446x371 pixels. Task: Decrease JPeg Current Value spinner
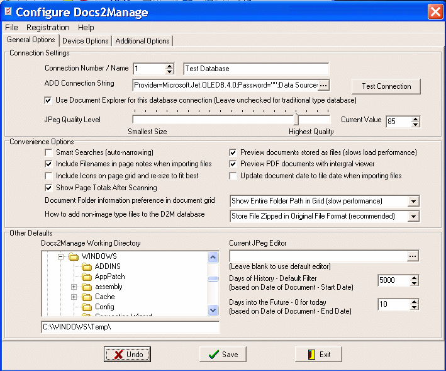416,125
